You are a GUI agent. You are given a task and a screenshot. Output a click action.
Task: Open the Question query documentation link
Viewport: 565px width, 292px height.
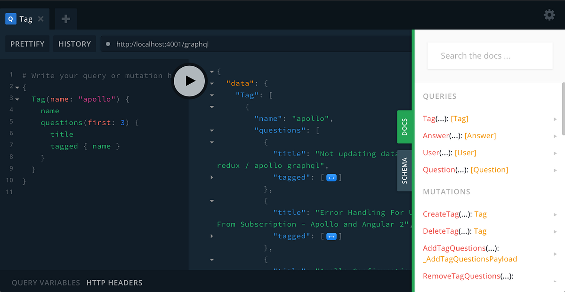click(438, 170)
